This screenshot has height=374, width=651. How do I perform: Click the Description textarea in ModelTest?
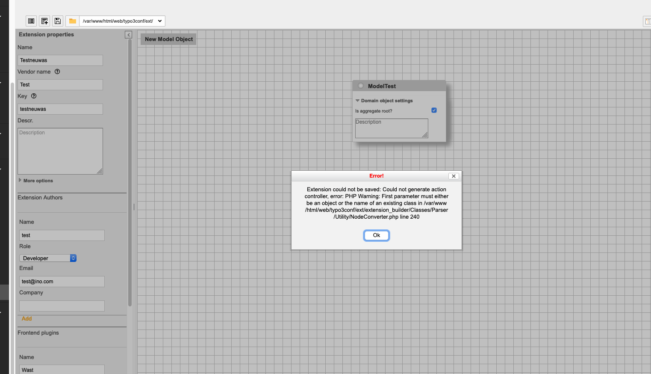click(391, 128)
